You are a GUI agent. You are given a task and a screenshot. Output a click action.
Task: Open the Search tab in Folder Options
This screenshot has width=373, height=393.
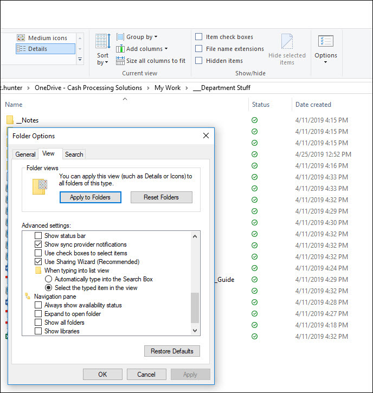(x=74, y=154)
